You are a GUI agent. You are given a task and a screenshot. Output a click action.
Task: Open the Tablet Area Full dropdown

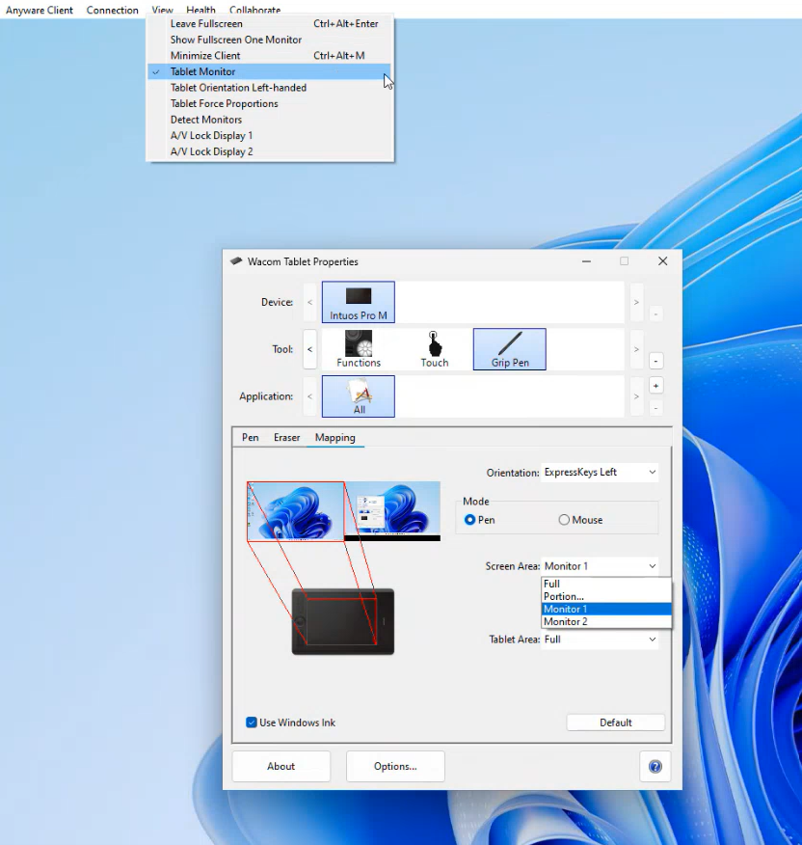(600, 640)
